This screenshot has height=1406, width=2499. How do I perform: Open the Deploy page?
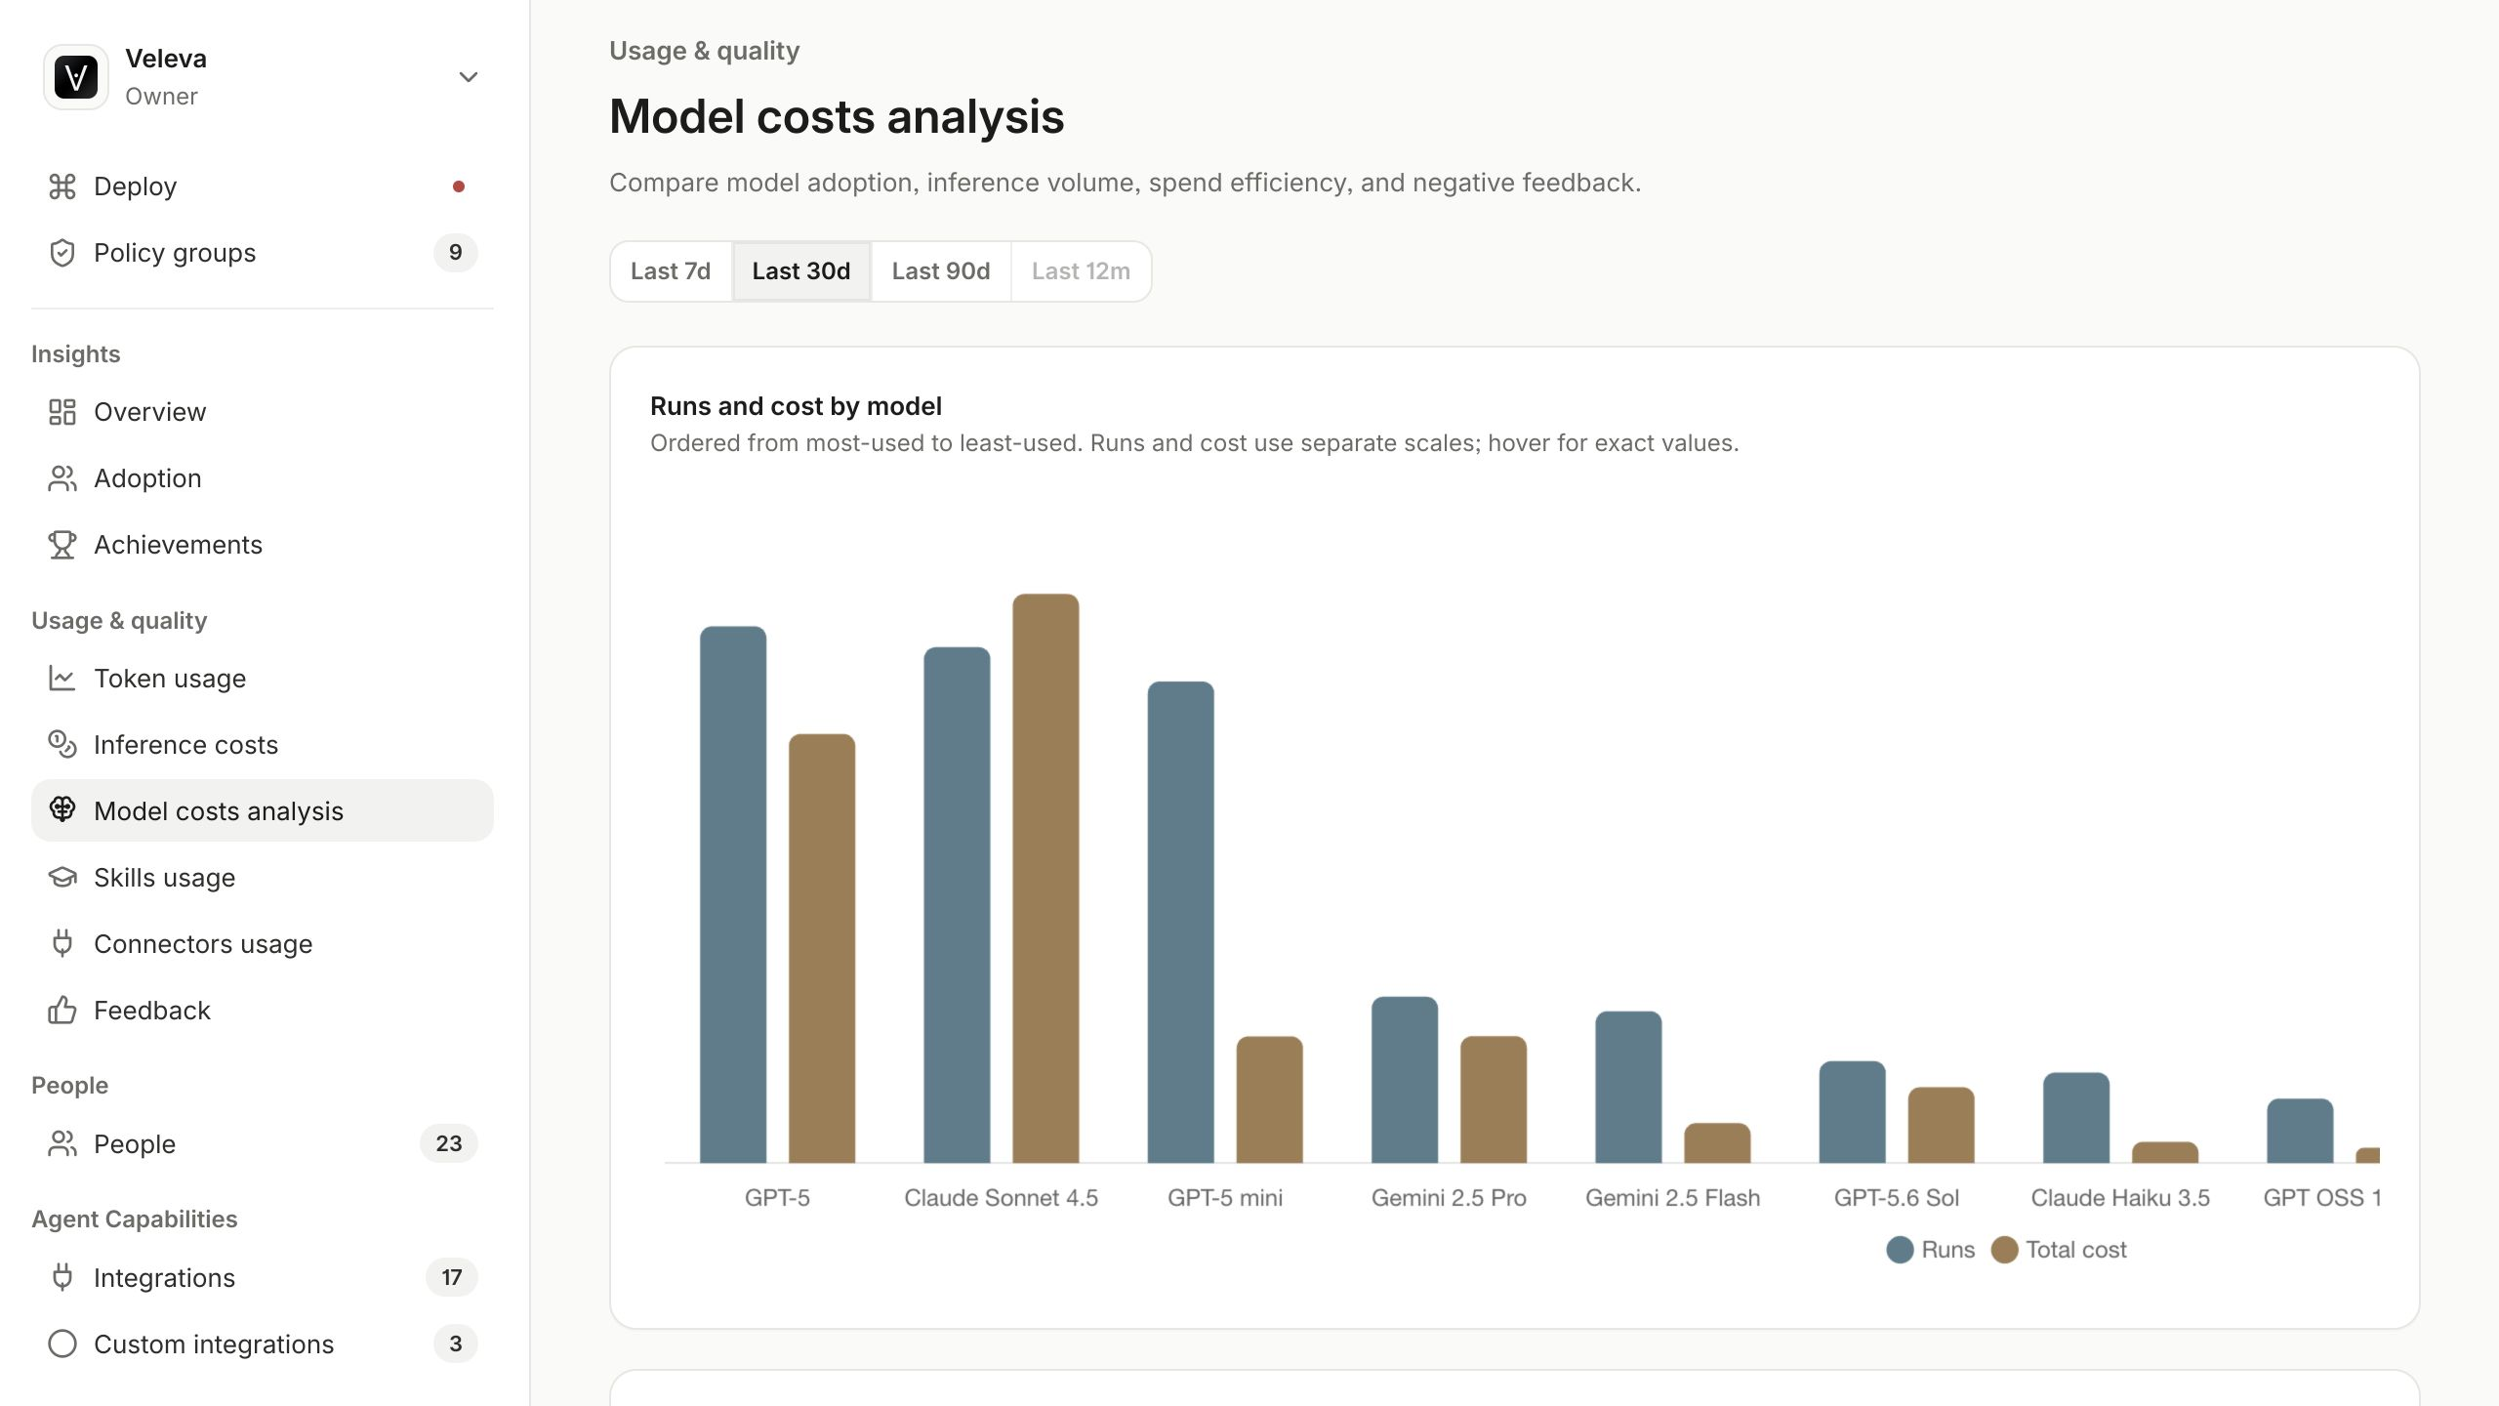tap(263, 186)
